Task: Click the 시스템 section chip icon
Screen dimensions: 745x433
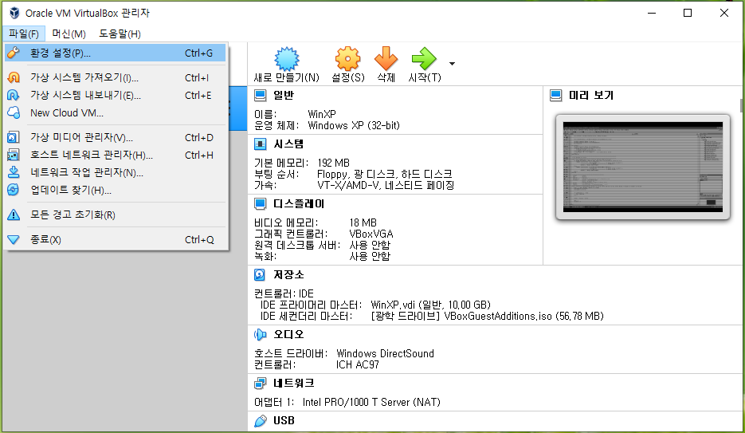Action: tap(261, 144)
